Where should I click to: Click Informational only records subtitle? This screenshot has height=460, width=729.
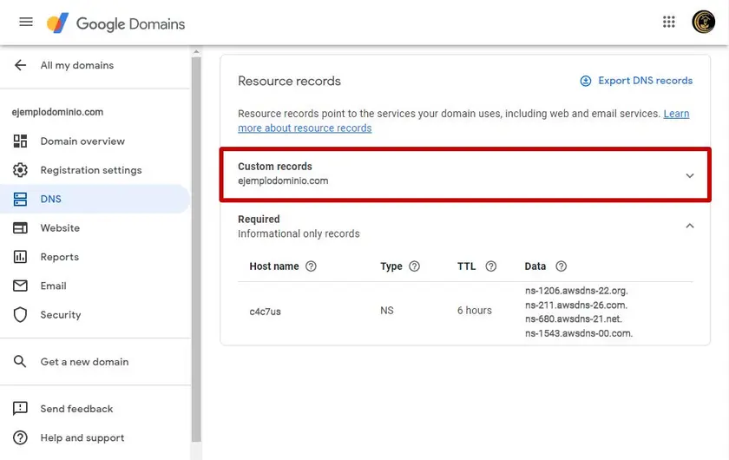point(299,233)
